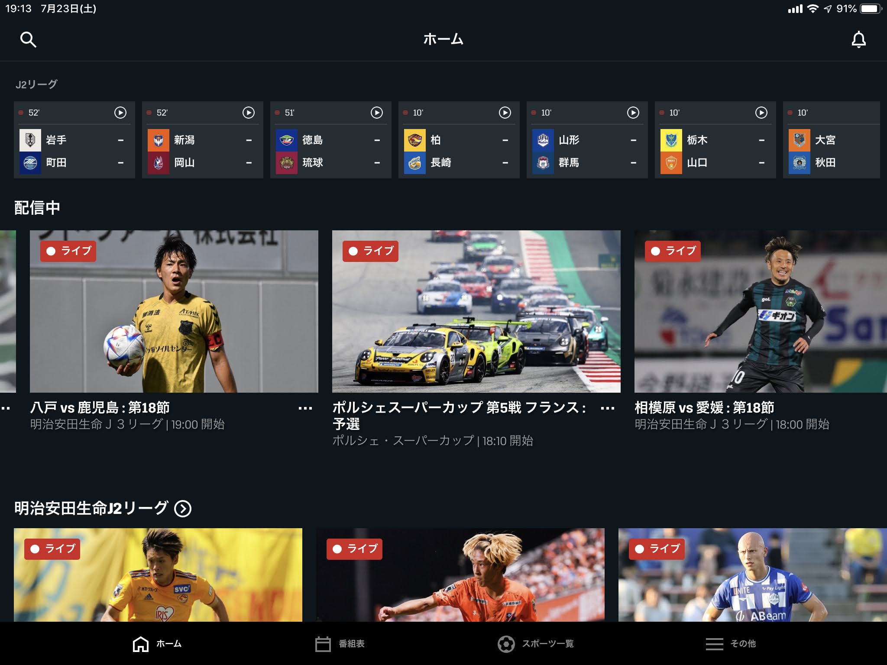Start the 栃木 vs 山口 live stream

click(761, 113)
